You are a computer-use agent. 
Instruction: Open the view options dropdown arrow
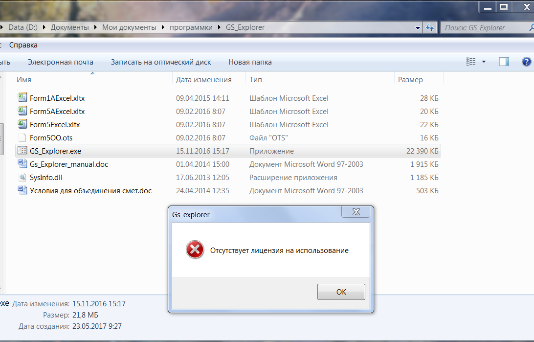coord(484,62)
